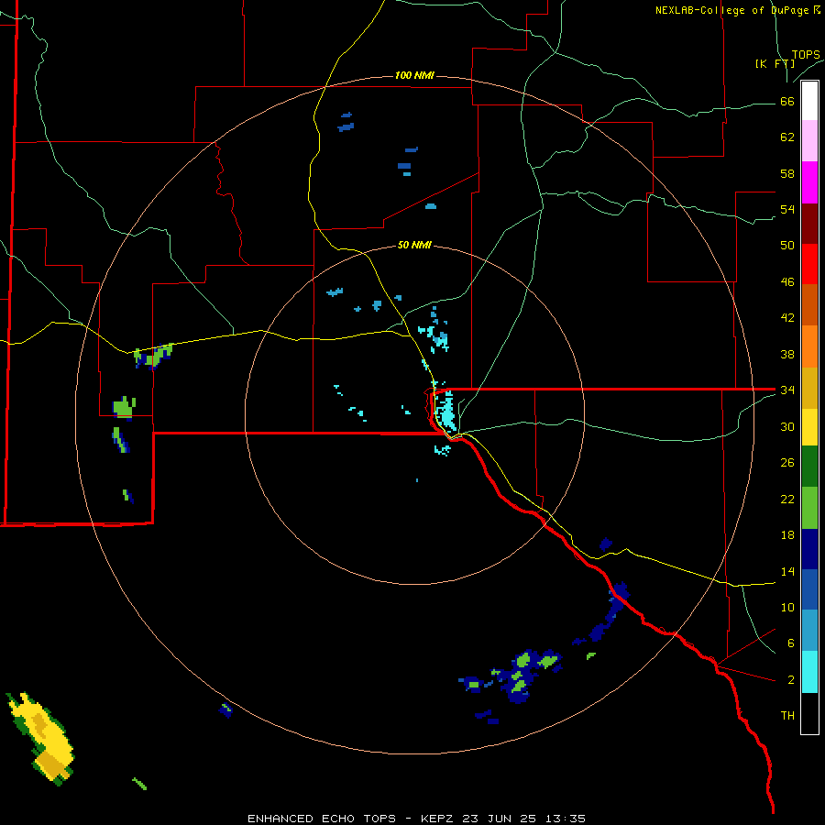Click the 22 legend value
The width and height of the screenshot is (825, 825).
tap(787, 499)
